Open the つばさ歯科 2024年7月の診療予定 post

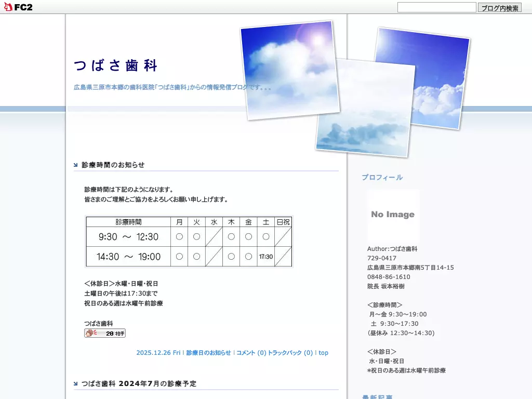(x=139, y=384)
